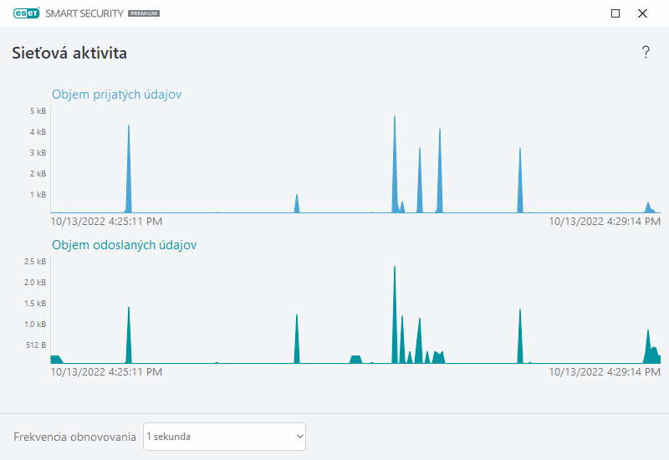Click the PREMIUM badge in title bar
The image size is (669, 460).
(x=144, y=13)
